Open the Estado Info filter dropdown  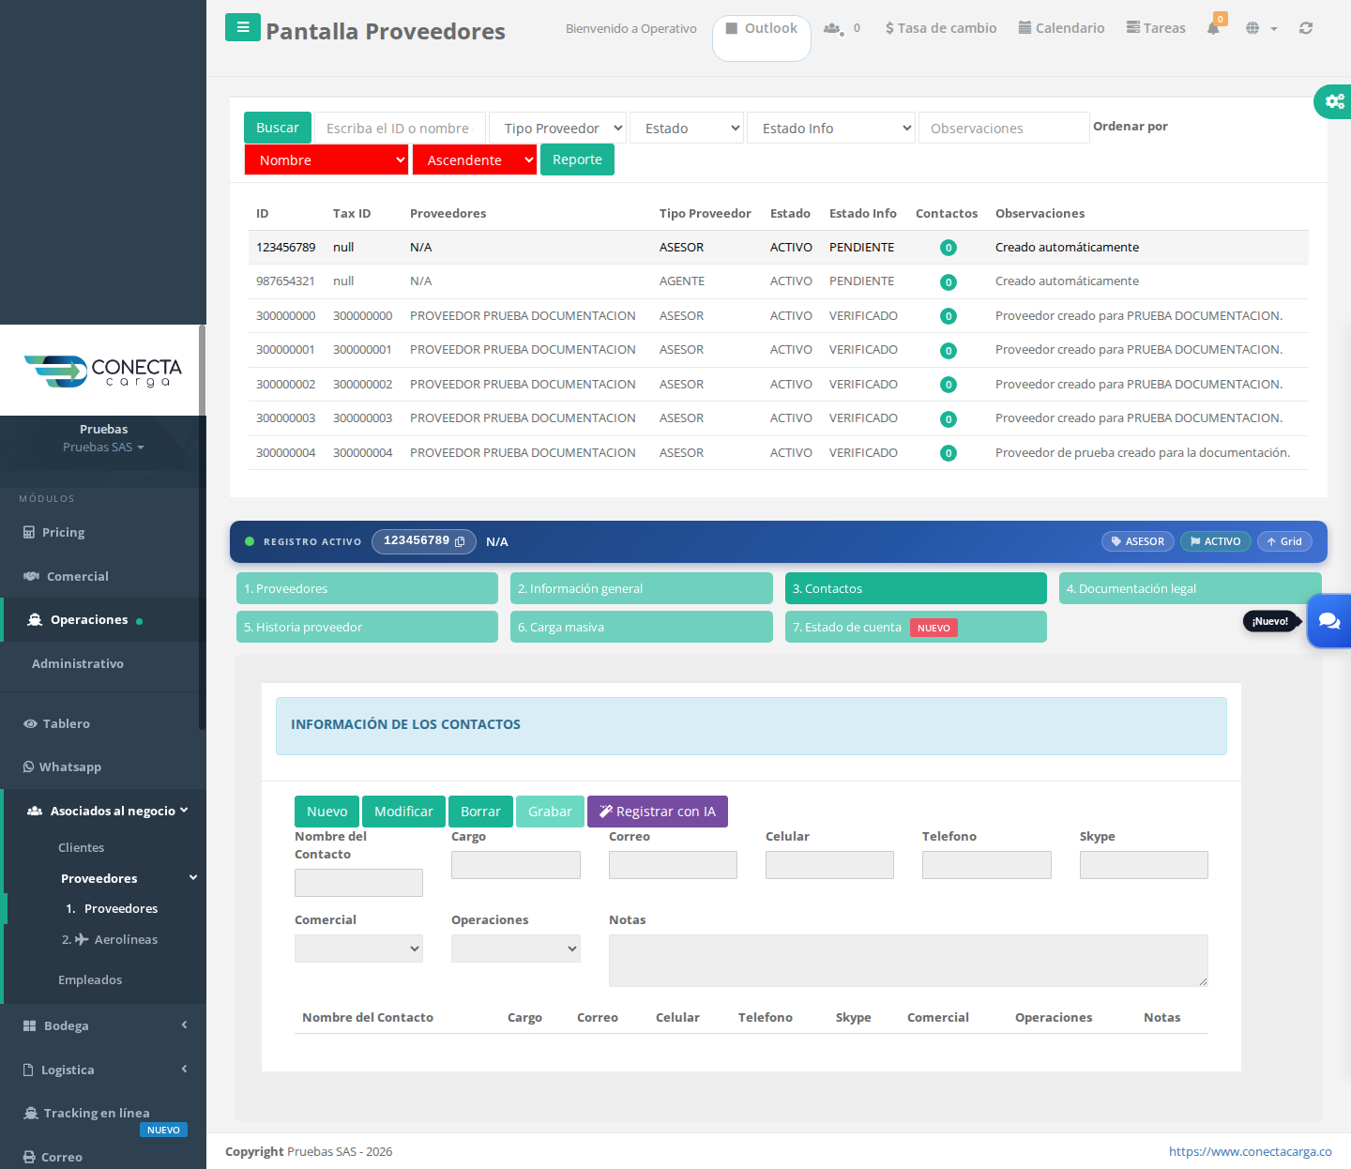tap(831, 129)
